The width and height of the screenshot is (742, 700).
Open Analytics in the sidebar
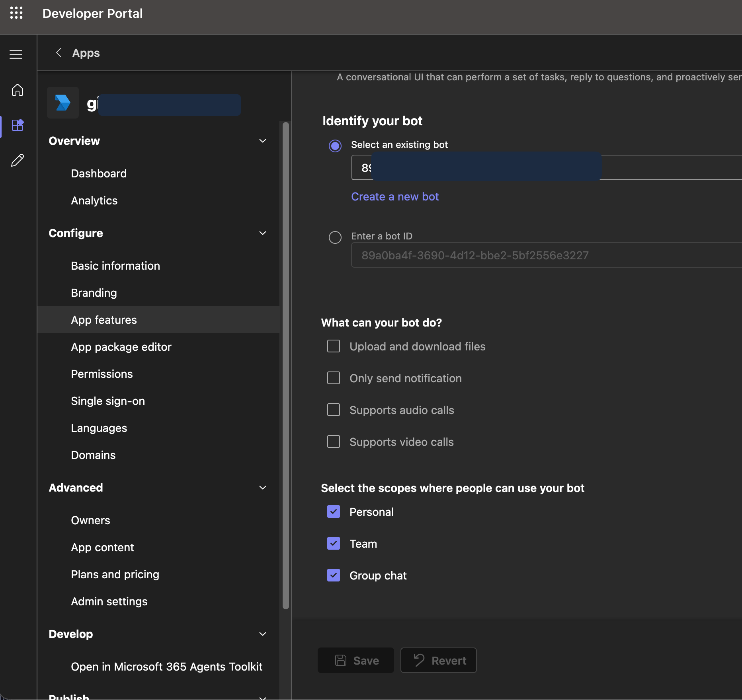pyautogui.click(x=94, y=200)
